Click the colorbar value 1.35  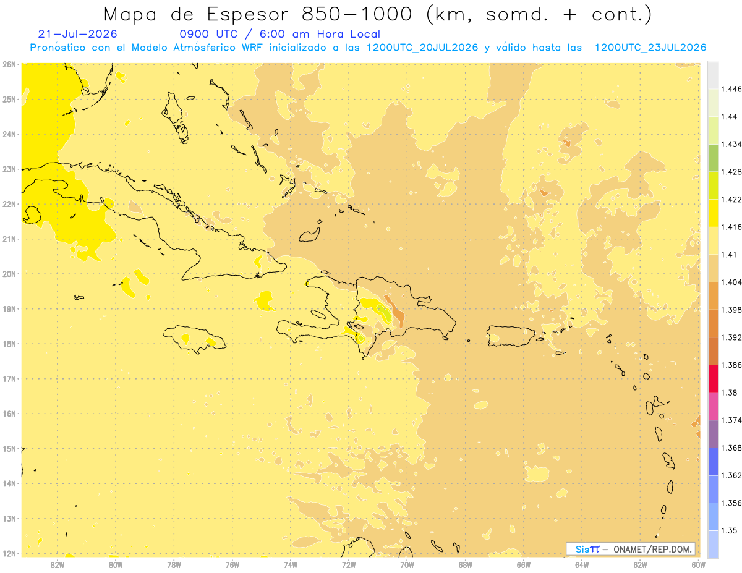(x=729, y=530)
